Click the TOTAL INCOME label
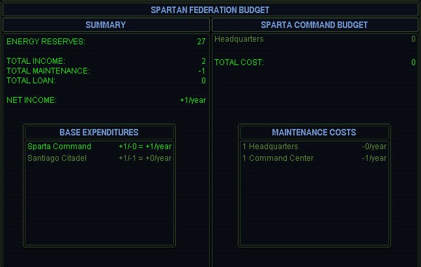Screen dimensions: 421x267 (x=36, y=61)
